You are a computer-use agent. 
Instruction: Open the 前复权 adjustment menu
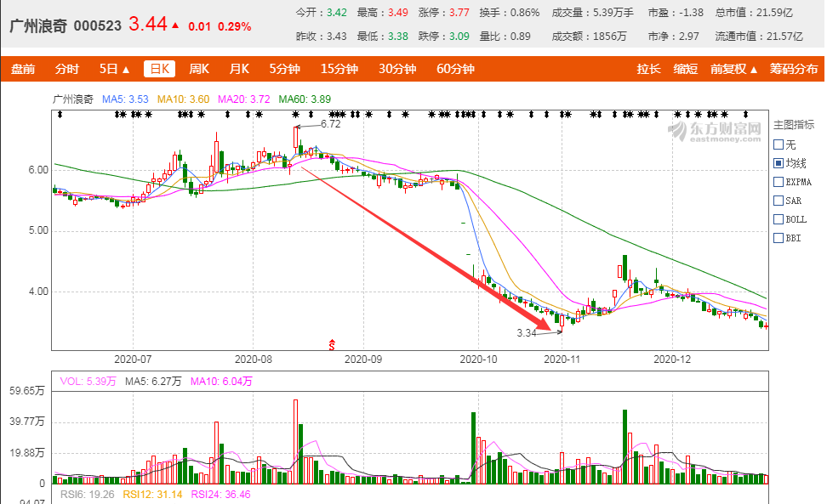[x=733, y=69]
